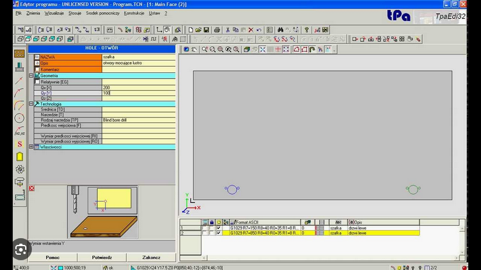Click the Save floppy disk icon

[207, 29]
